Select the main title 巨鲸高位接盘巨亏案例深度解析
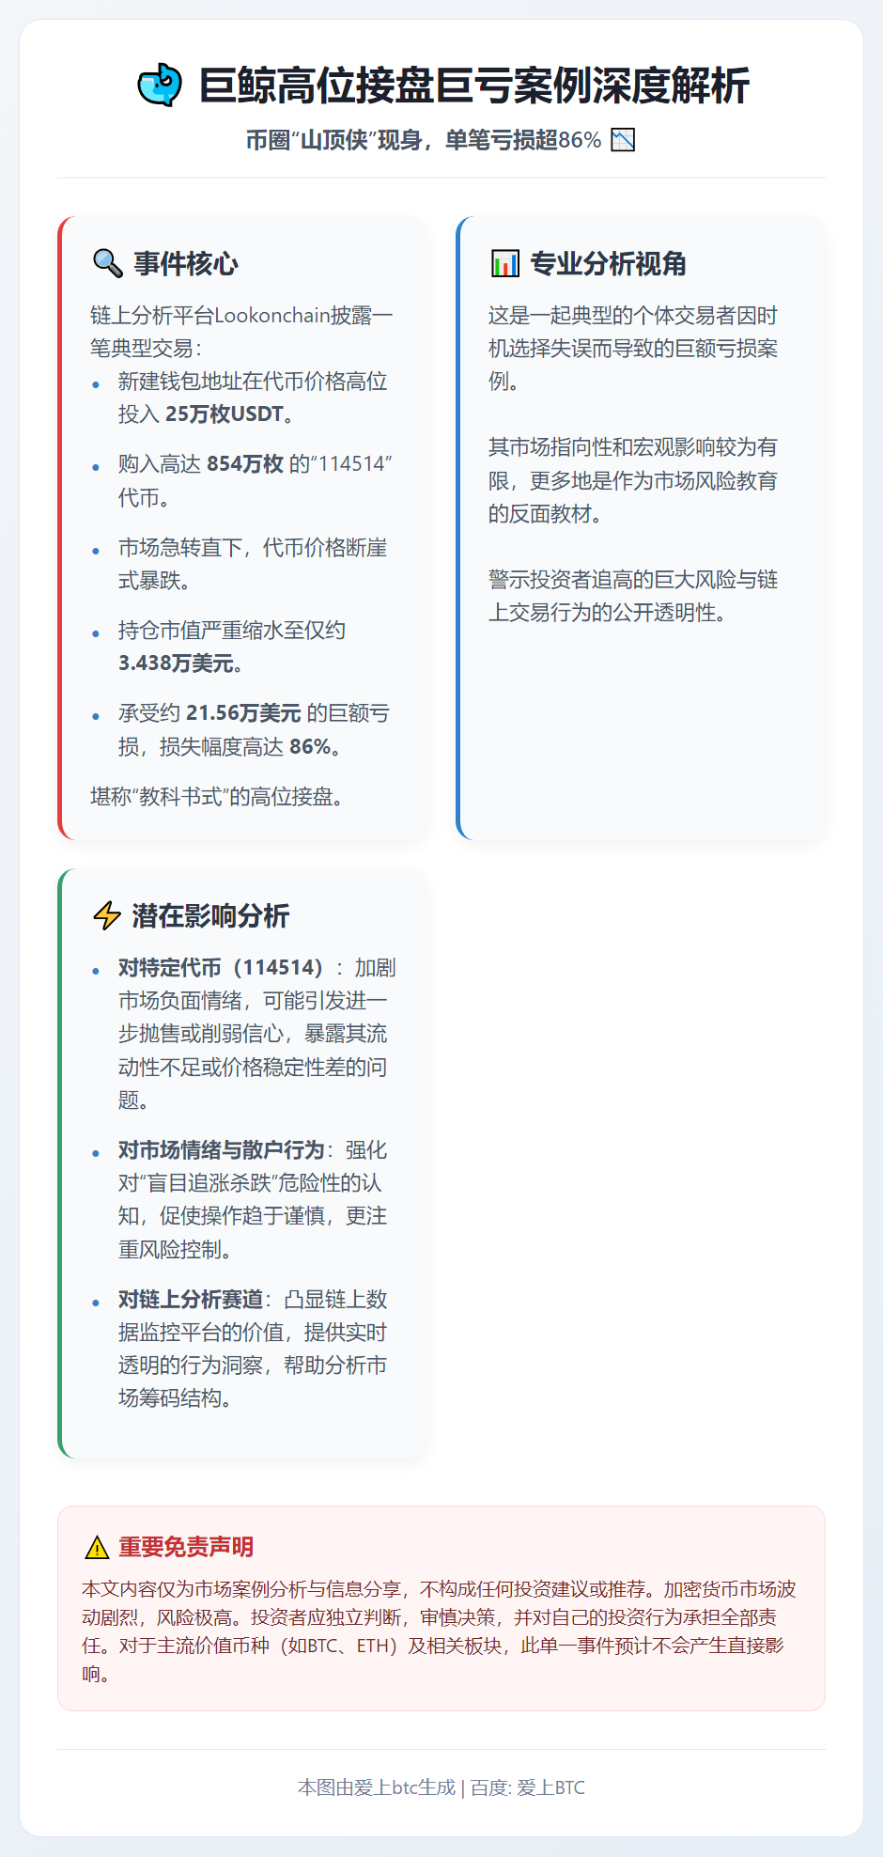 tap(474, 86)
